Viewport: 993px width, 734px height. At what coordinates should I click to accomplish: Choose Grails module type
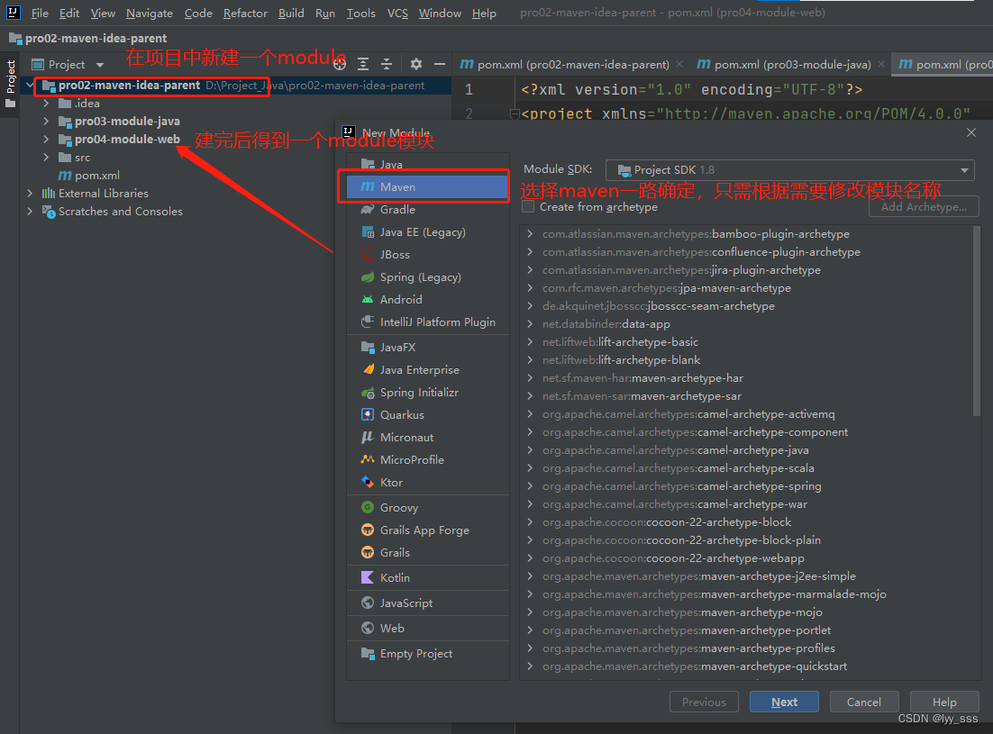point(428,552)
